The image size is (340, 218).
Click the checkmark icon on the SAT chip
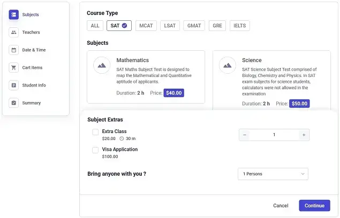[x=124, y=26]
